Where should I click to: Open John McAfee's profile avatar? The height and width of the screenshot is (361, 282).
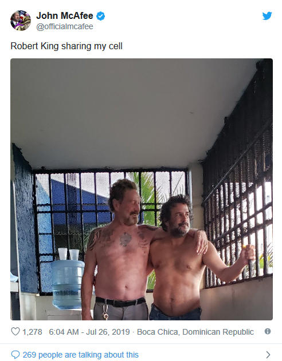[21, 21]
